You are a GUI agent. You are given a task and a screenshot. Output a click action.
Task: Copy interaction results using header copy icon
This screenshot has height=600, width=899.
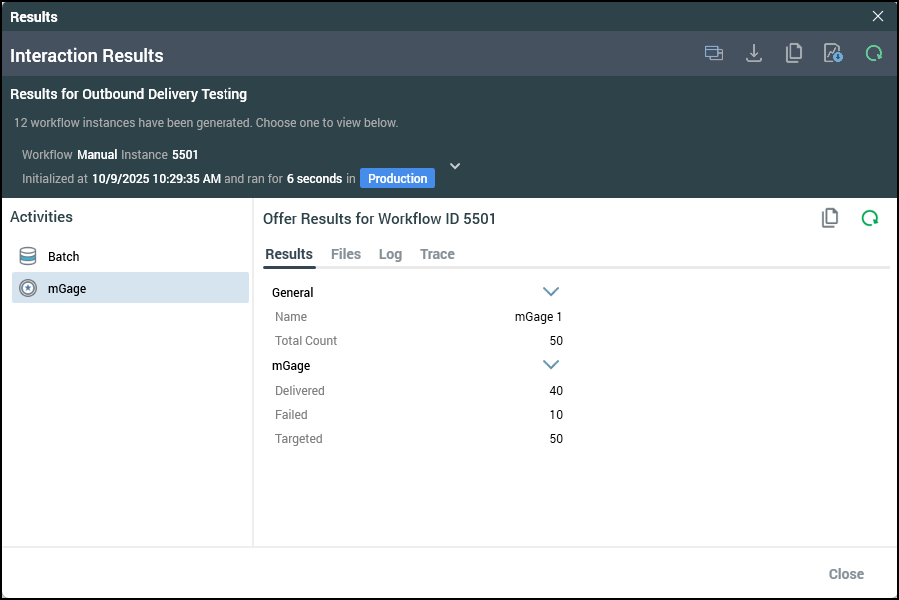[794, 54]
